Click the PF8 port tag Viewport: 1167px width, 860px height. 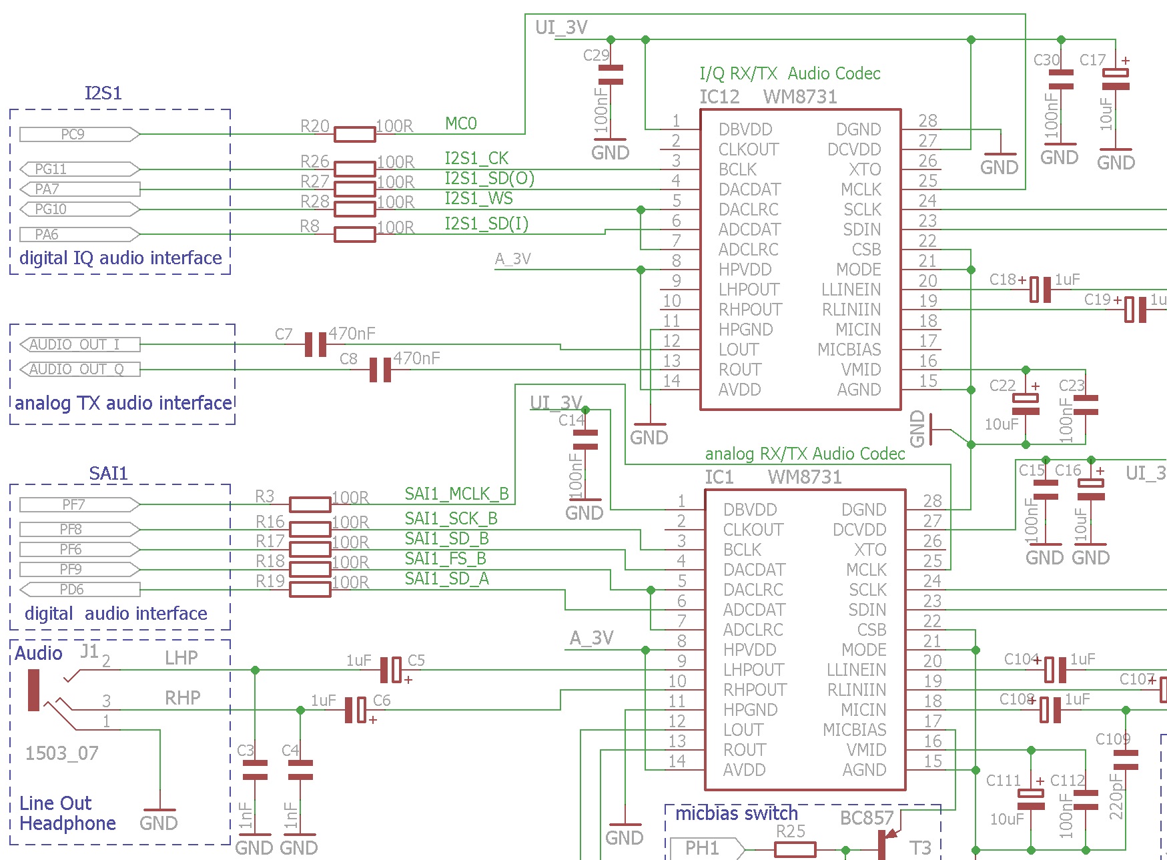click(x=79, y=529)
